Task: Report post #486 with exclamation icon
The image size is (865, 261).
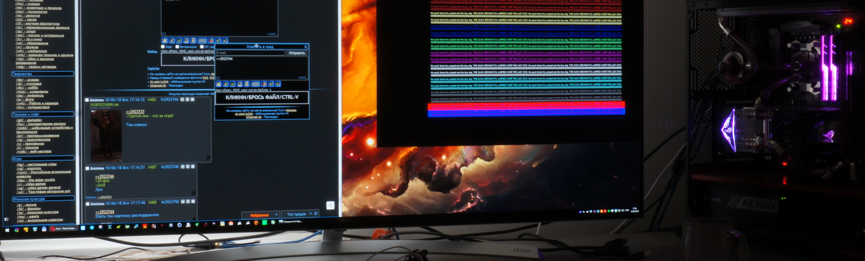Action: point(187,100)
